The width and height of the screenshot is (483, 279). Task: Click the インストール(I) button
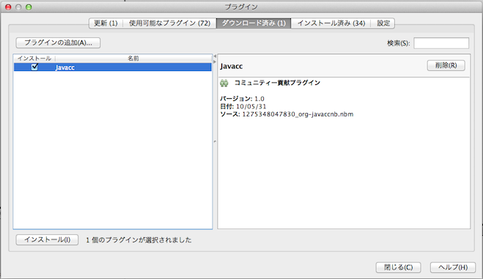tap(47, 239)
